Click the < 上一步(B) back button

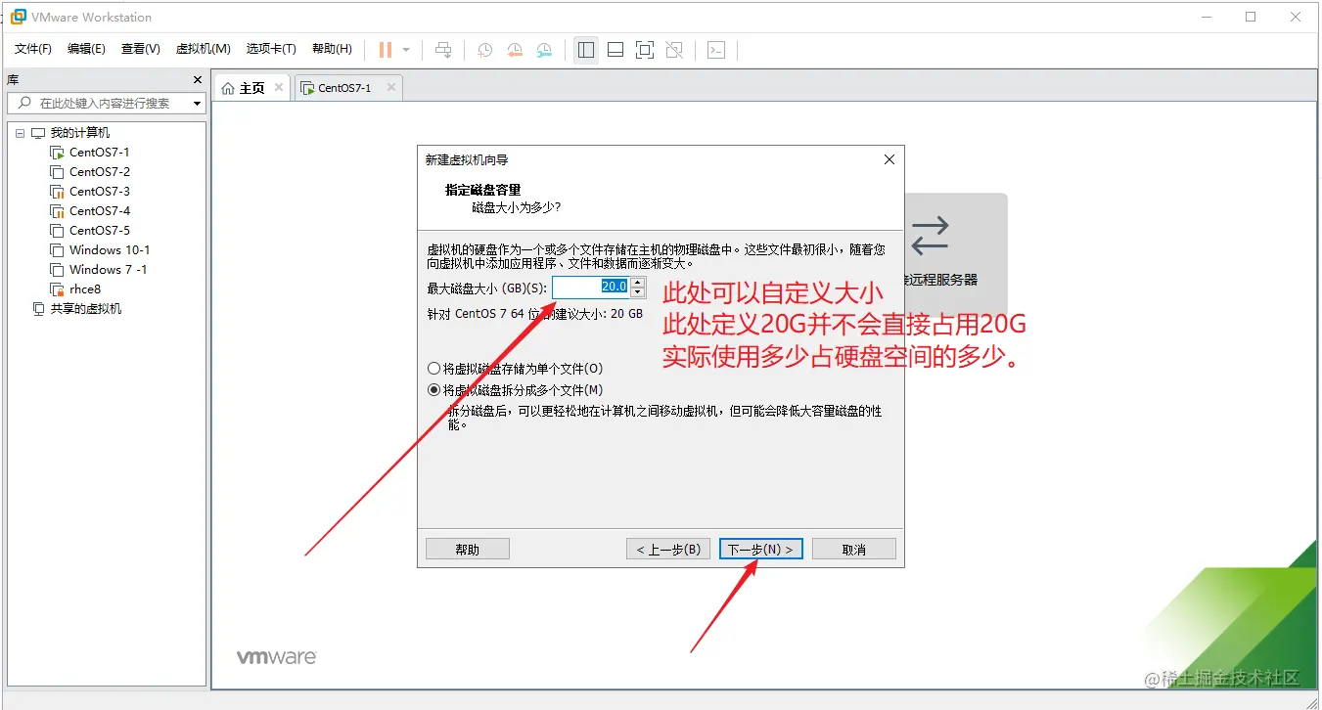point(668,549)
